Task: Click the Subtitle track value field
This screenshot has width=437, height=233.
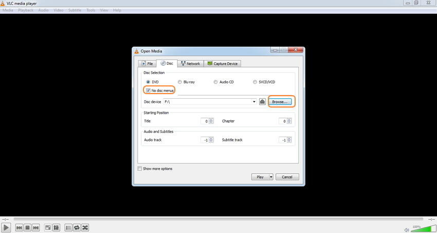Action: pyautogui.click(x=283, y=140)
